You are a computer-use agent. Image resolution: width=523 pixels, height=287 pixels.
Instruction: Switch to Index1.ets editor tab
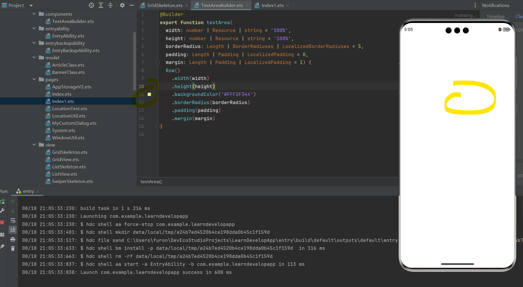272,5
